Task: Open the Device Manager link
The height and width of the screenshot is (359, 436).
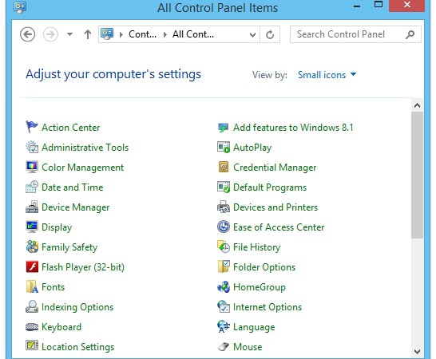Action: [x=75, y=207]
